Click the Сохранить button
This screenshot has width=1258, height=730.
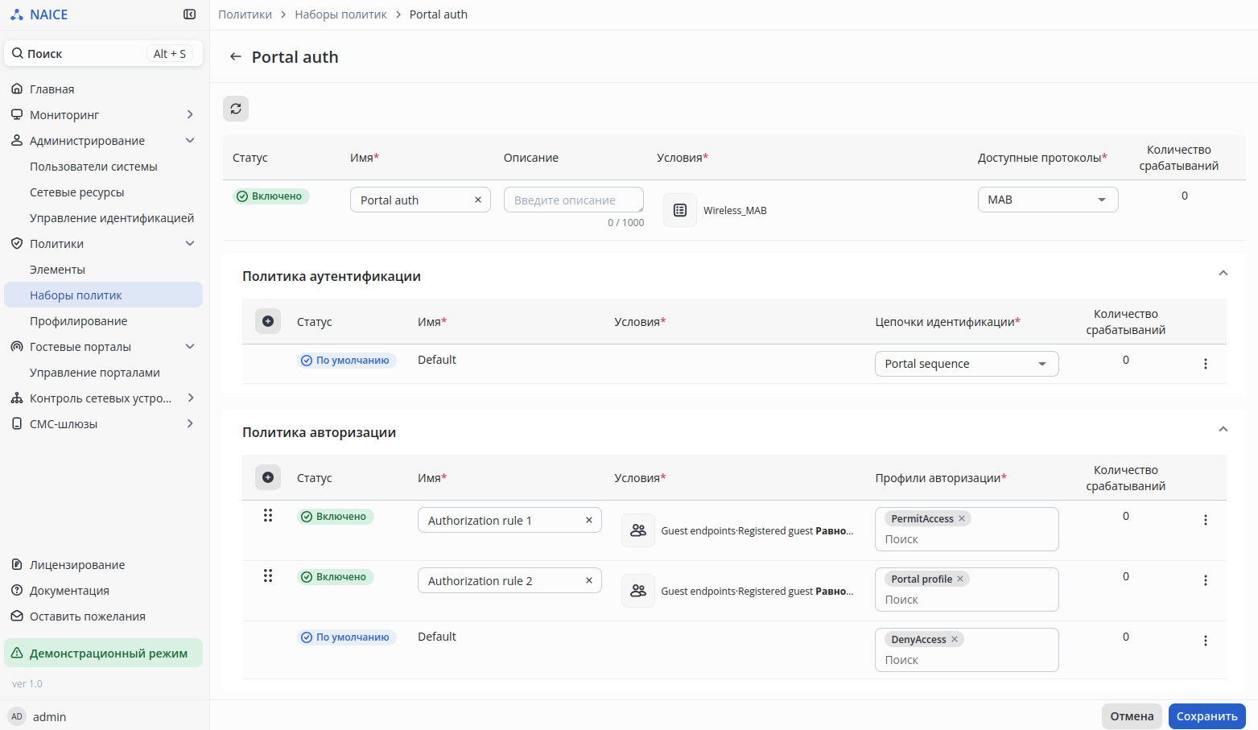coord(1206,716)
